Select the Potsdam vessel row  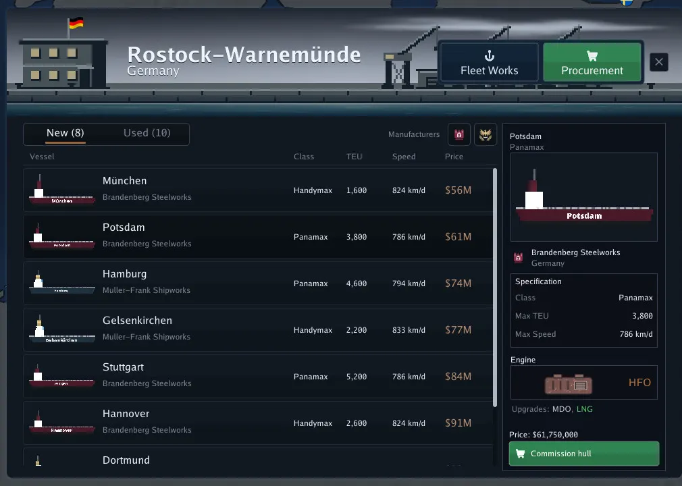(258, 236)
